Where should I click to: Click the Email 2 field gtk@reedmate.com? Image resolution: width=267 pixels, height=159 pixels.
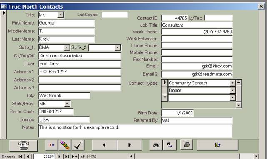click(197, 74)
